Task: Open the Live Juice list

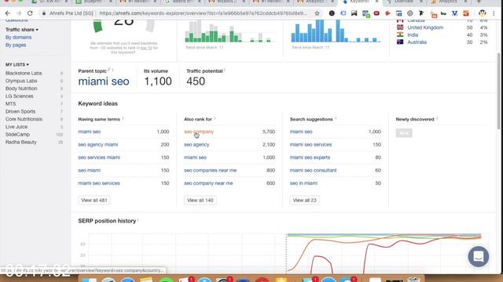Action: click(17, 127)
